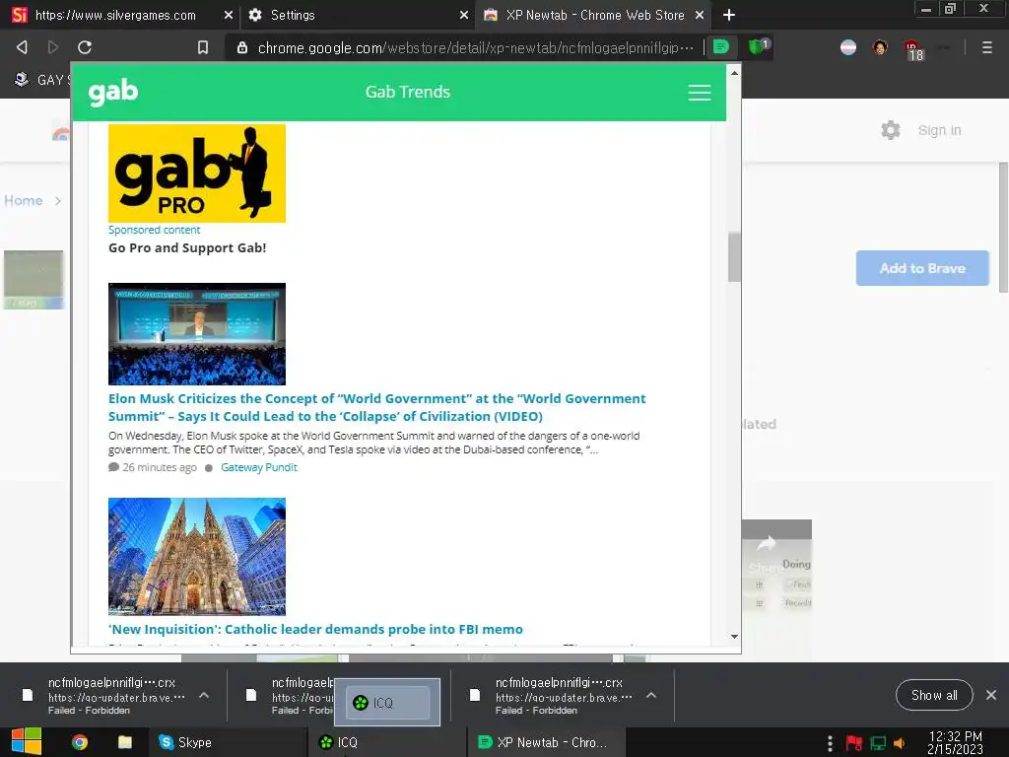Click the pink-blue striped flag extension icon
The image size is (1009, 757).
[848, 47]
